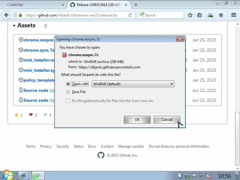Click the package icon beside policy_templates
This screenshot has height=180, width=240.
[21, 80]
